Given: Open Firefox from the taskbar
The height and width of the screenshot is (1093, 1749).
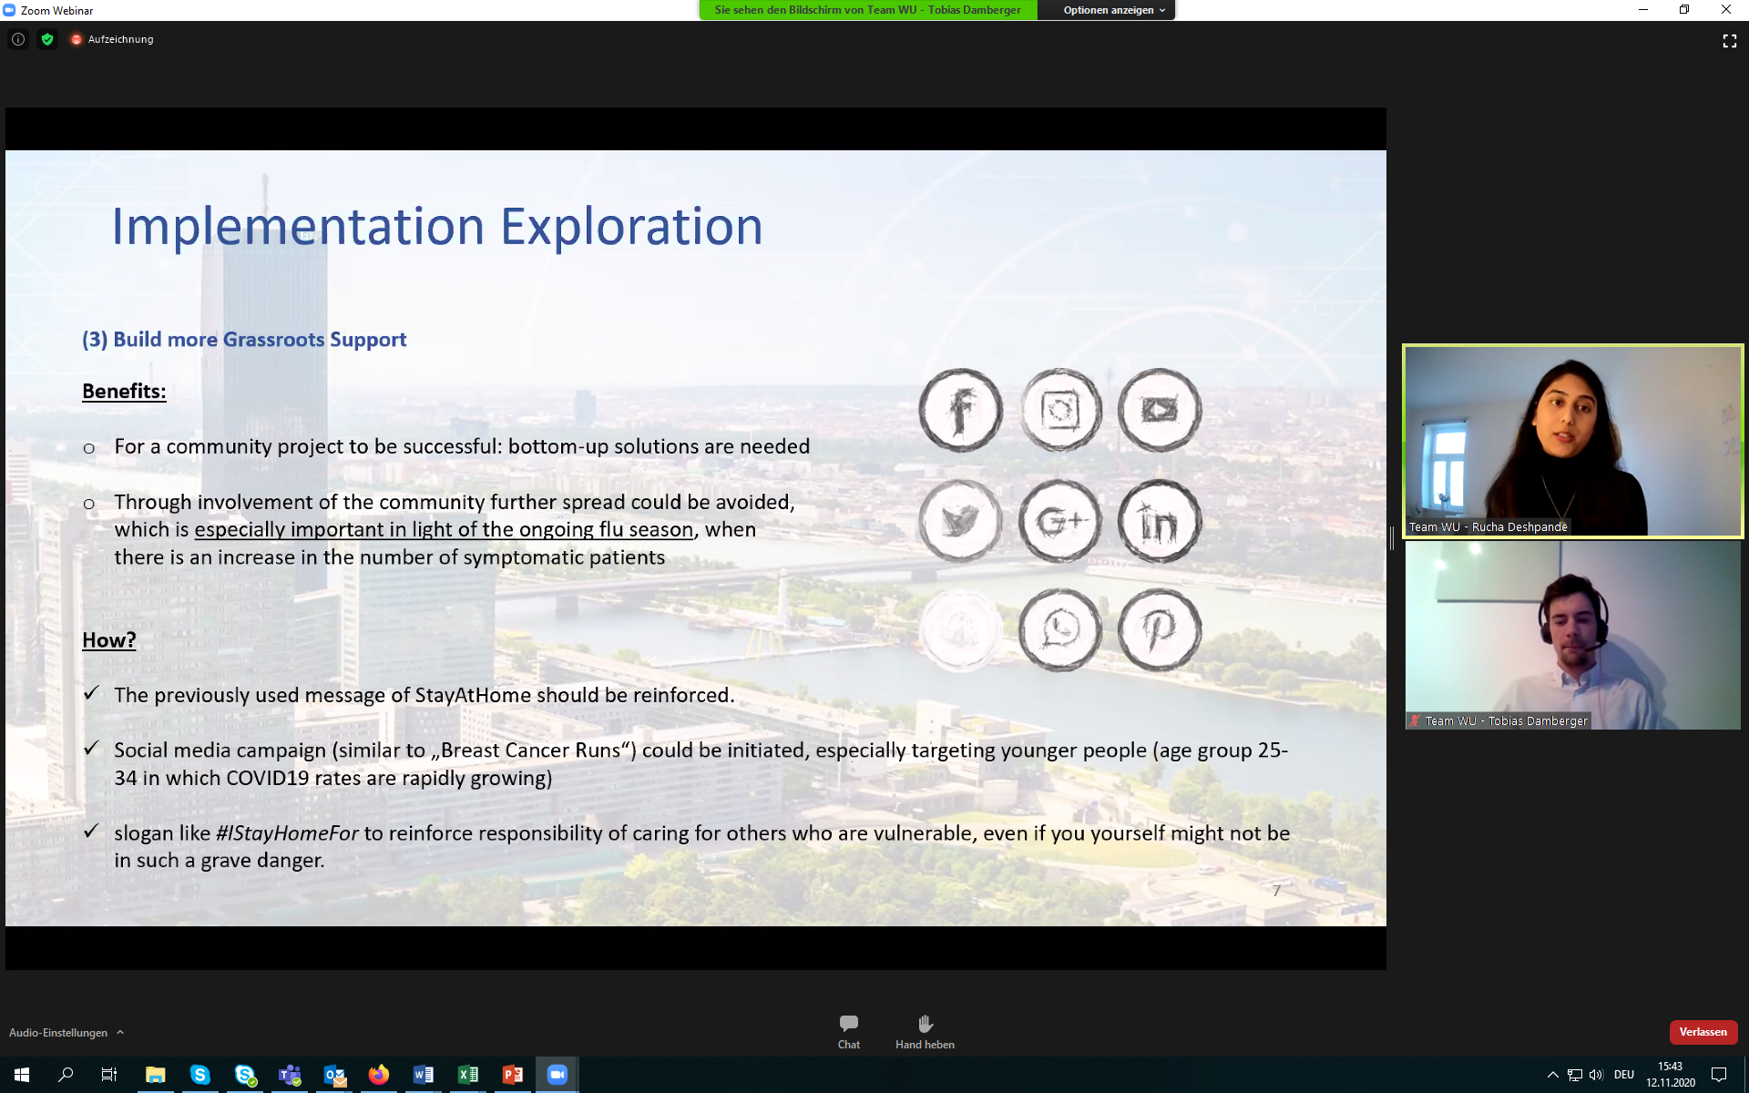Looking at the screenshot, I should click(x=378, y=1075).
